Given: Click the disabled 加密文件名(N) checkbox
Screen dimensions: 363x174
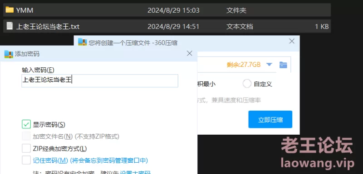Looking at the screenshot, I should coord(26,136).
